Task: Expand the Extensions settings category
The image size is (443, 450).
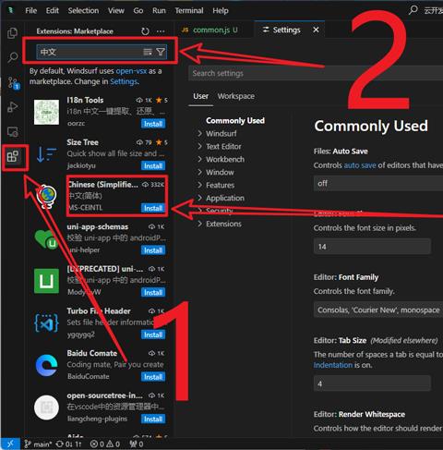Action: pos(220,224)
